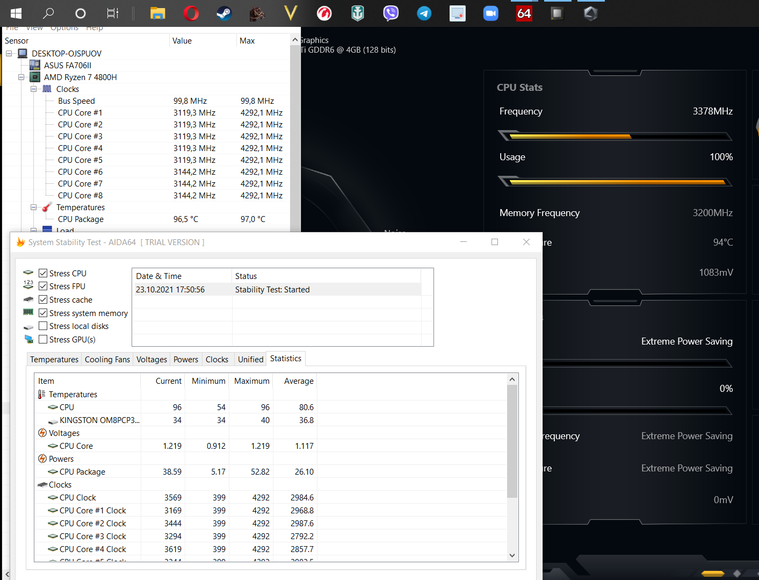759x580 pixels.
Task: Click ASUS FA706II motherboard icon
Action: pyautogui.click(x=34, y=65)
